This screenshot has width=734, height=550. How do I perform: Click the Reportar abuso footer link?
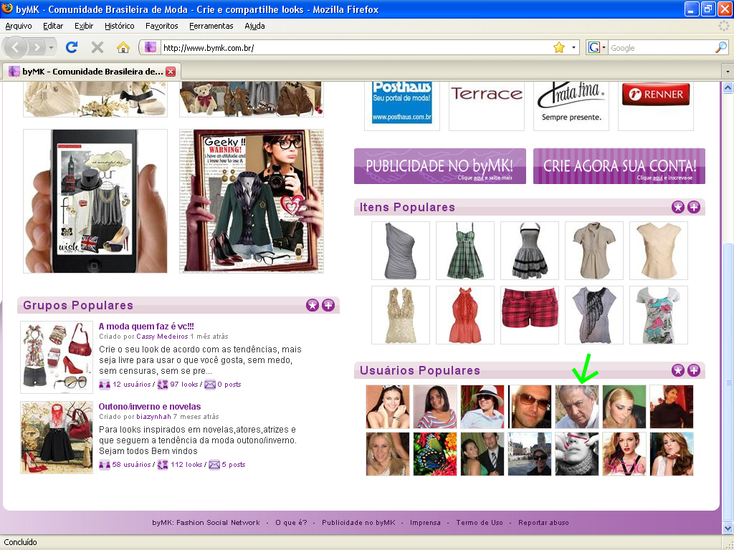pyautogui.click(x=543, y=523)
